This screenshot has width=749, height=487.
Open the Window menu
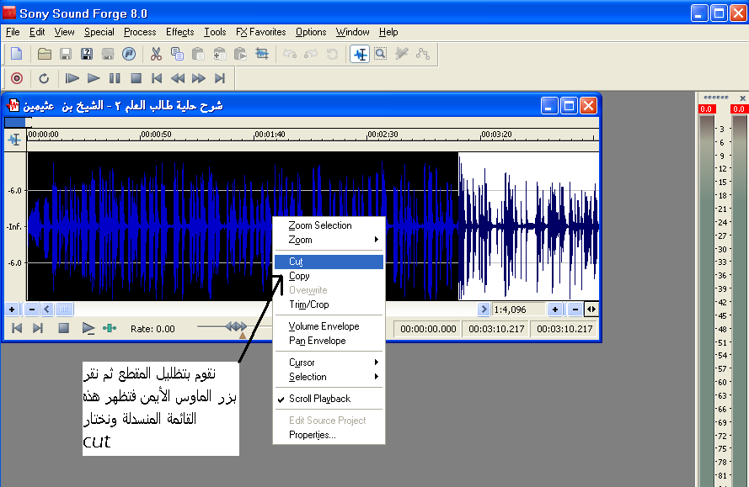click(352, 32)
